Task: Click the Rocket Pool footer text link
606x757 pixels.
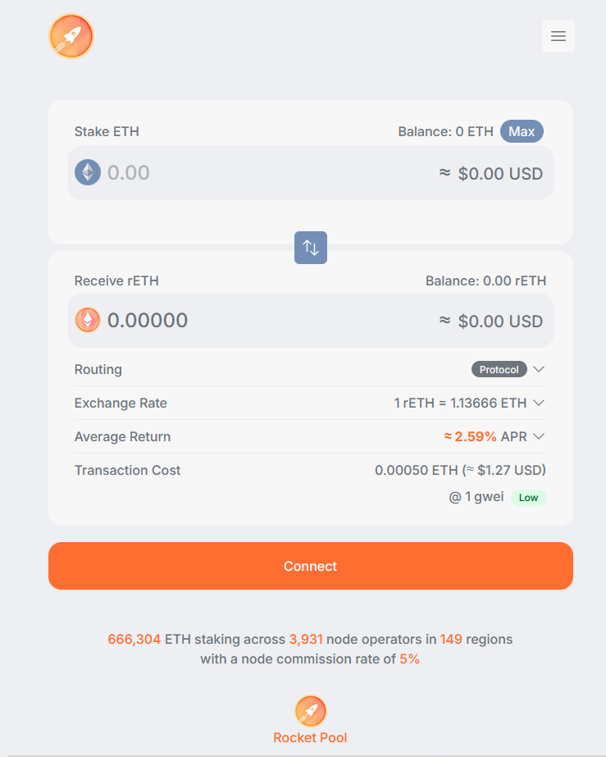Action: (310, 737)
